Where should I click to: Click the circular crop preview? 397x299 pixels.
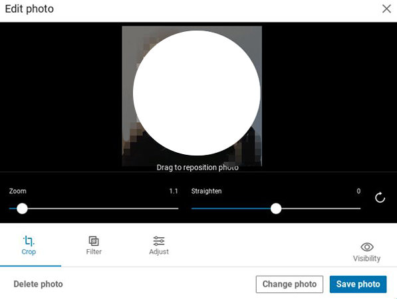(x=196, y=93)
